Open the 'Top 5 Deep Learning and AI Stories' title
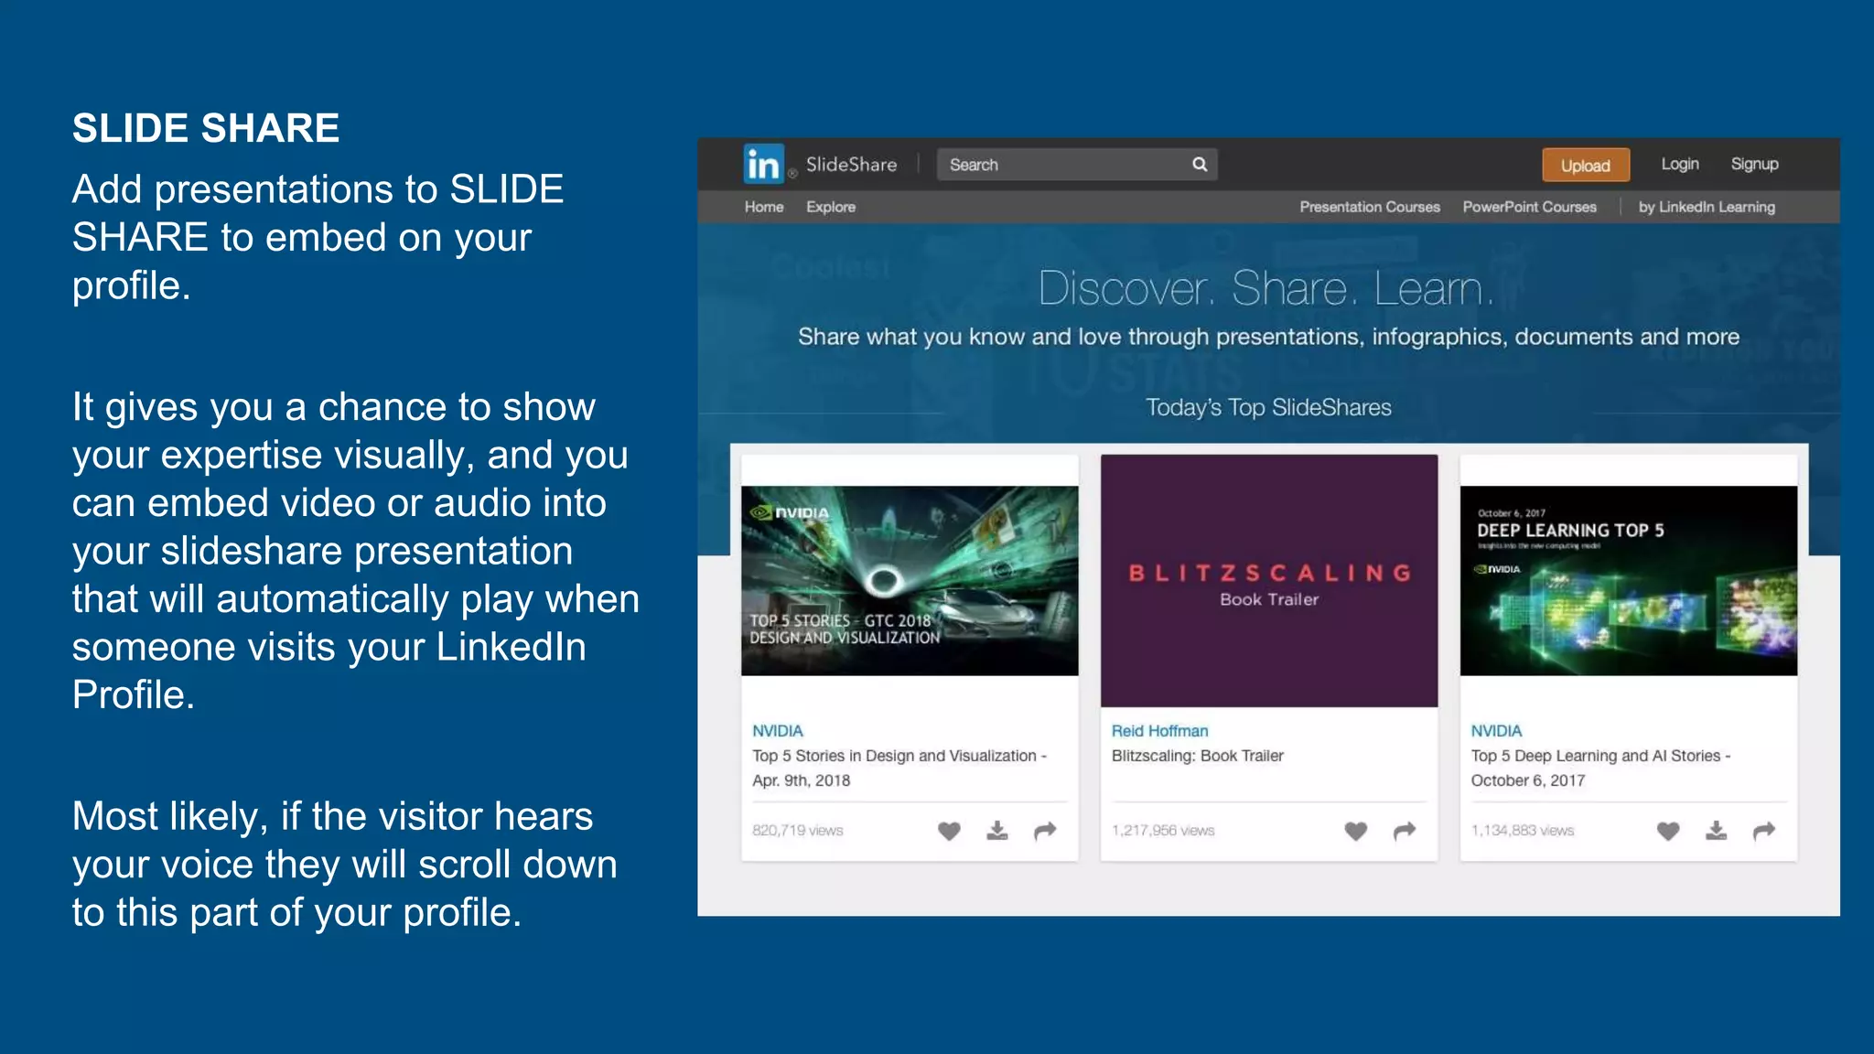This screenshot has width=1874, height=1054. (1601, 768)
